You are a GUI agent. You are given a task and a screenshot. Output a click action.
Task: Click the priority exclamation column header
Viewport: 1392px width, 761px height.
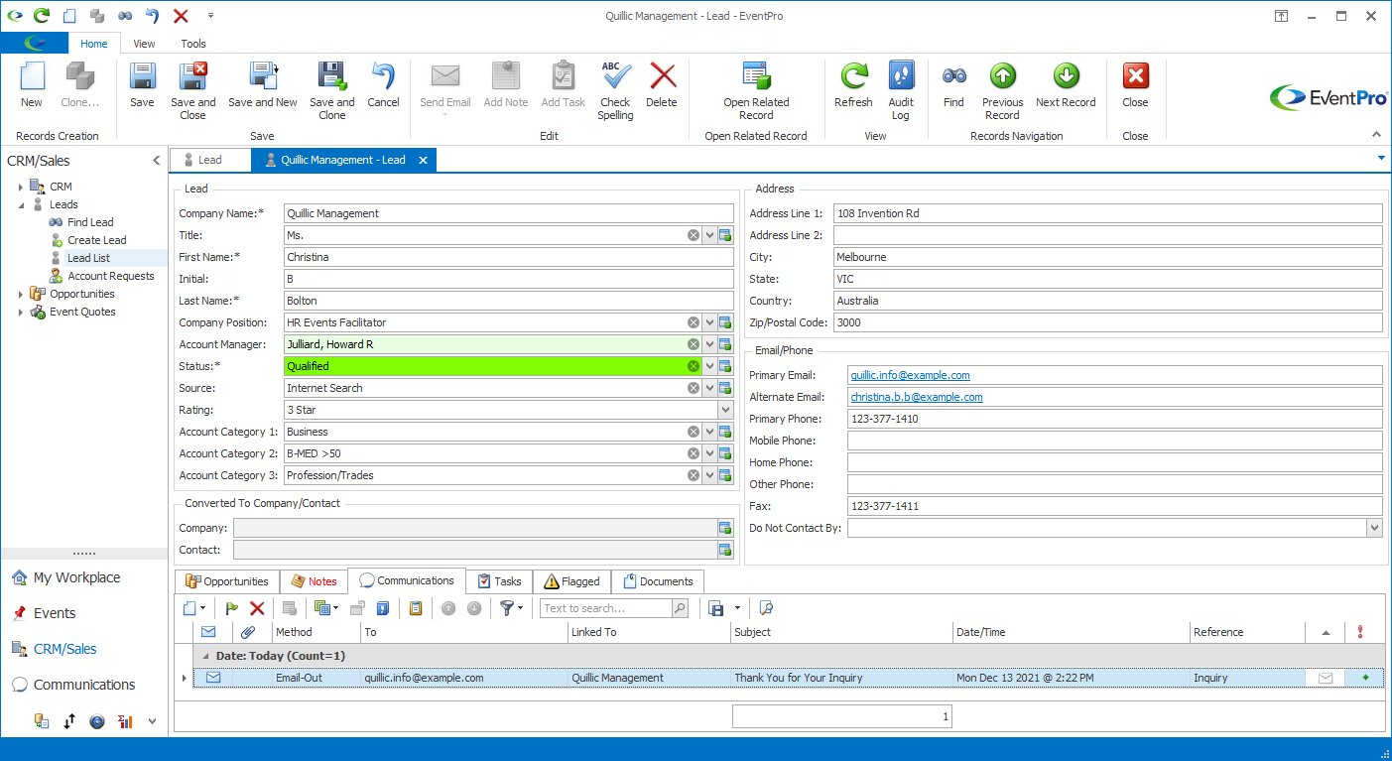coord(1359,632)
